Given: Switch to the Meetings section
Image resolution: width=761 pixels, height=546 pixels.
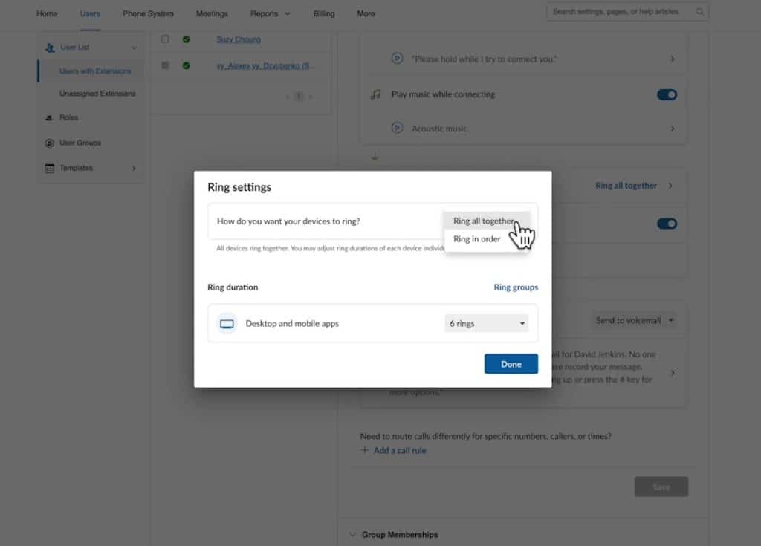Looking at the screenshot, I should 212,13.
